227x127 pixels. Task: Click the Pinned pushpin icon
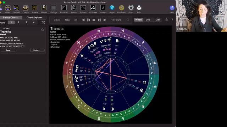click(x=44, y=8)
